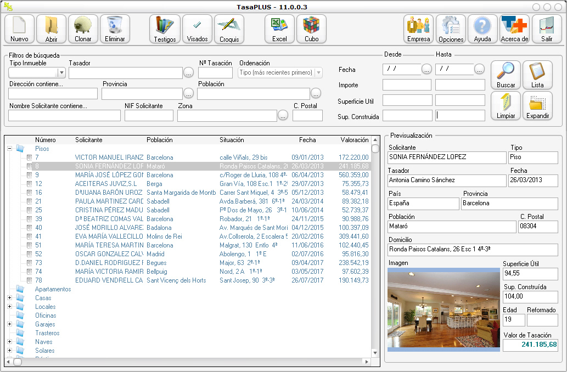Image resolution: width=567 pixels, height=372 pixels.
Task: Select row for VICTOR MANUEL IRANZO
Action: [109, 157]
